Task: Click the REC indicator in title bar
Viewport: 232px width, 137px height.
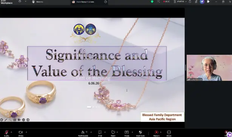Action: click(167, 2)
